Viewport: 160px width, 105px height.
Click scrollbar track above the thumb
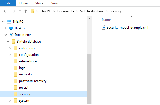pos(89,38)
